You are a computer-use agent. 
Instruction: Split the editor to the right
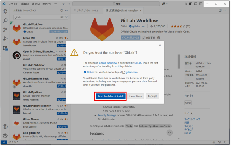pos(220,11)
